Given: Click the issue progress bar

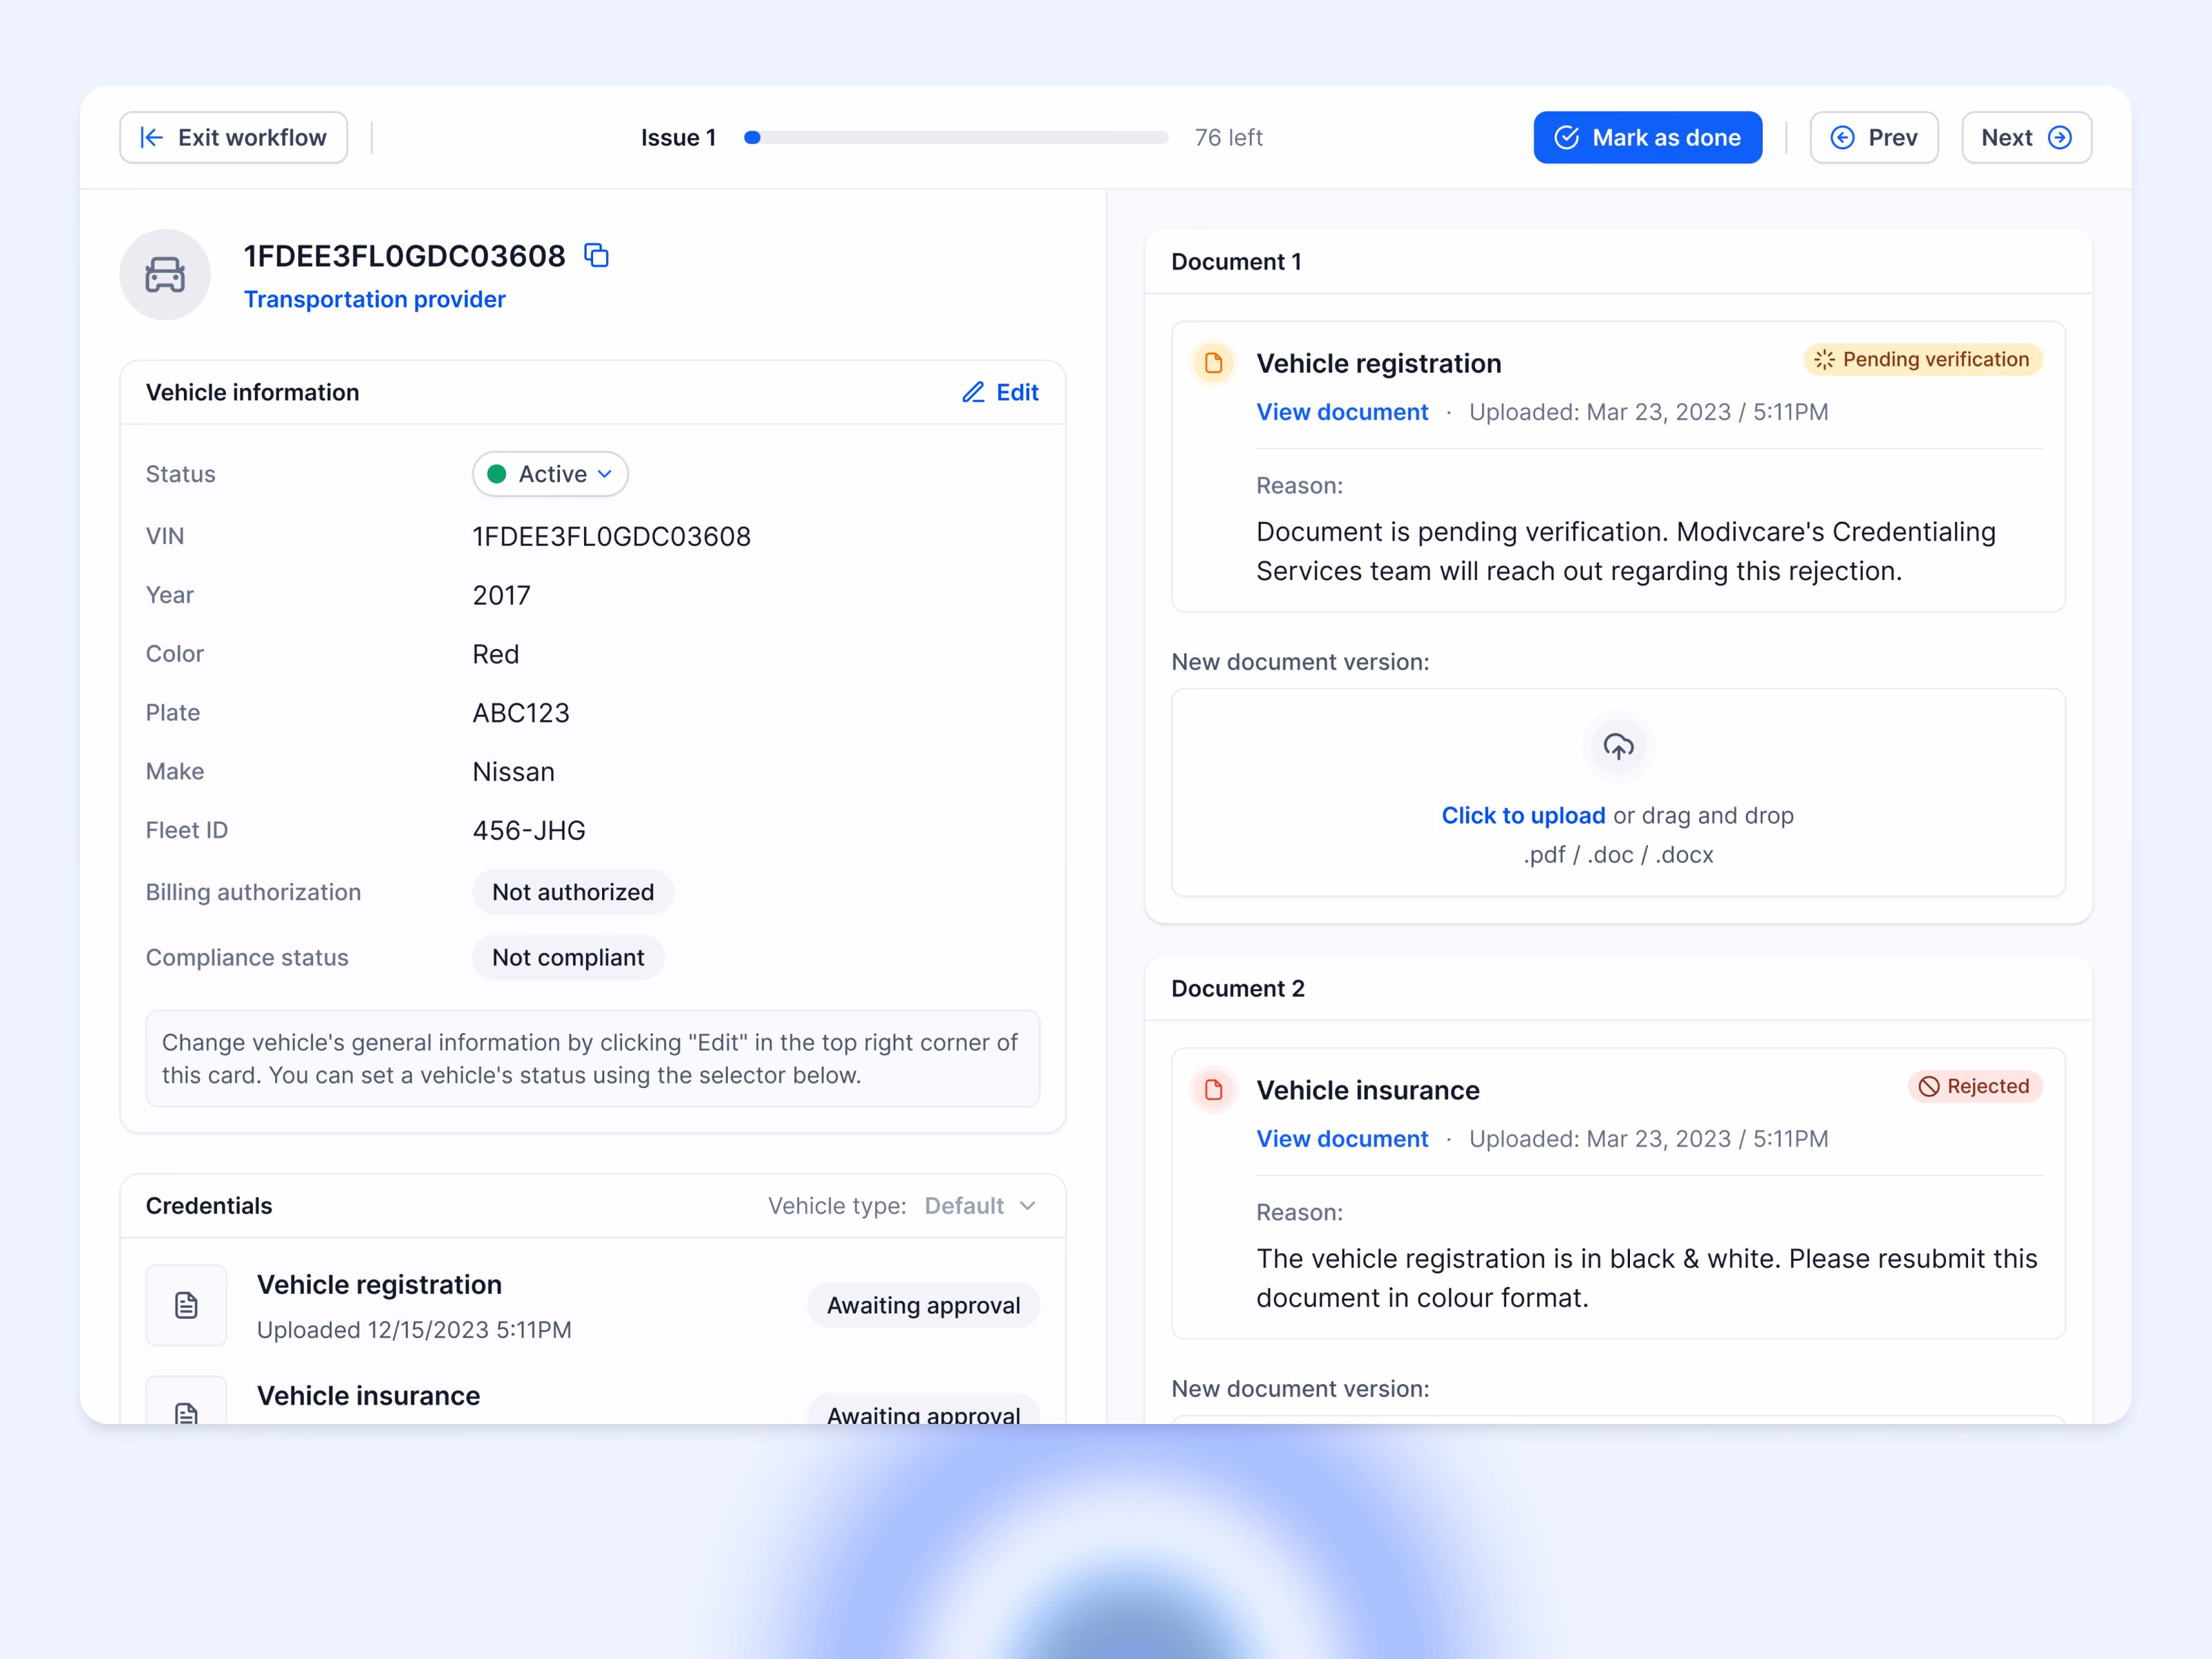Looking at the screenshot, I should [956, 137].
